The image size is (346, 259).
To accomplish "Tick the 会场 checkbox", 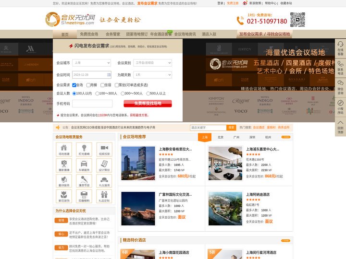I will tap(74, 85).
